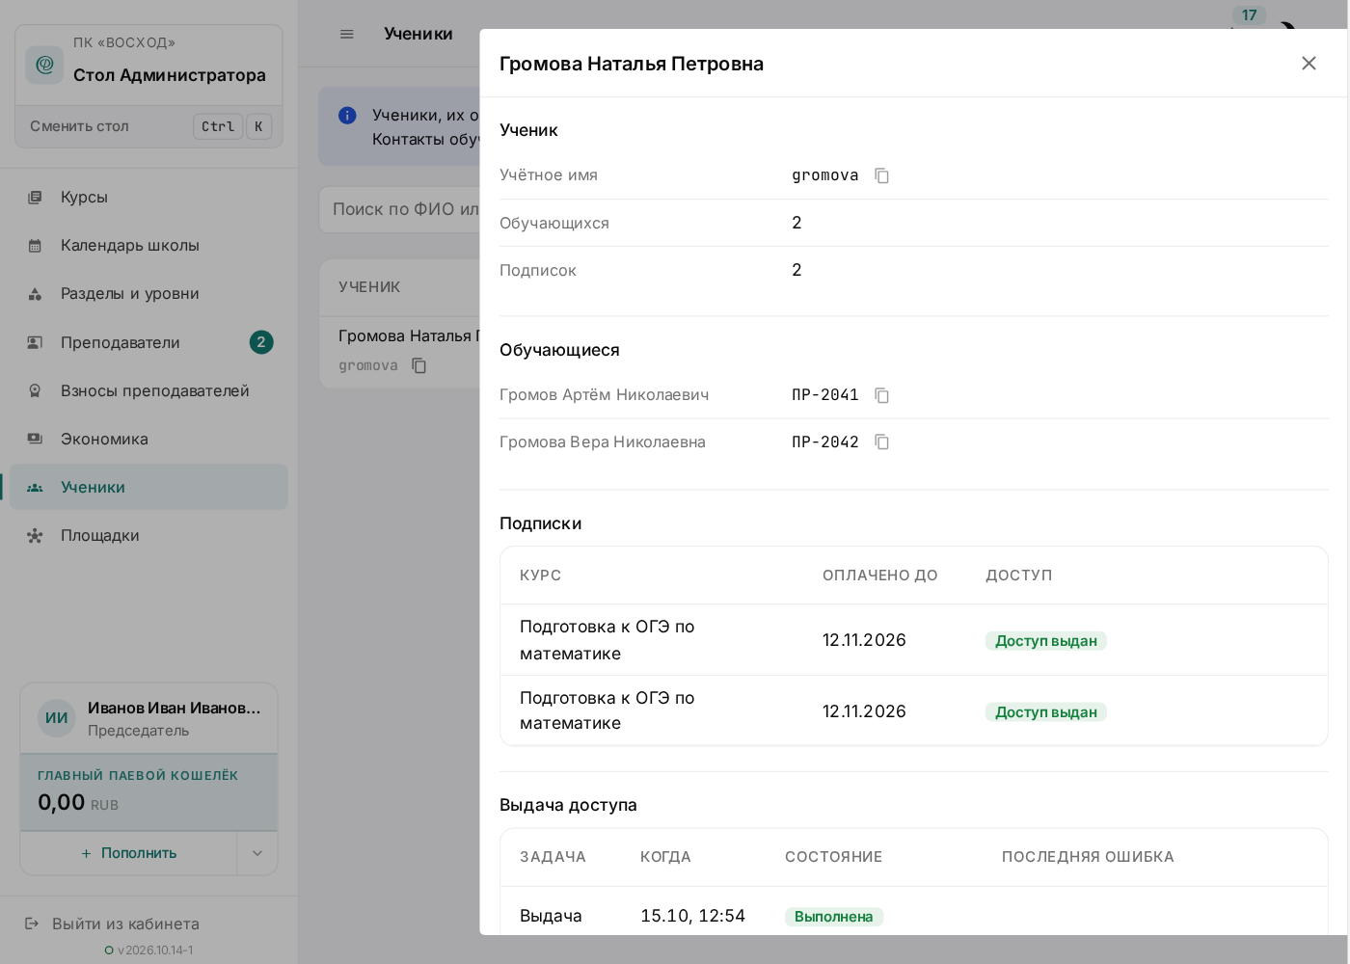This screenshot has height=964, width=1350.
Task: Open the Иванов Иван user profile card
Action: [x=149, y=718]
